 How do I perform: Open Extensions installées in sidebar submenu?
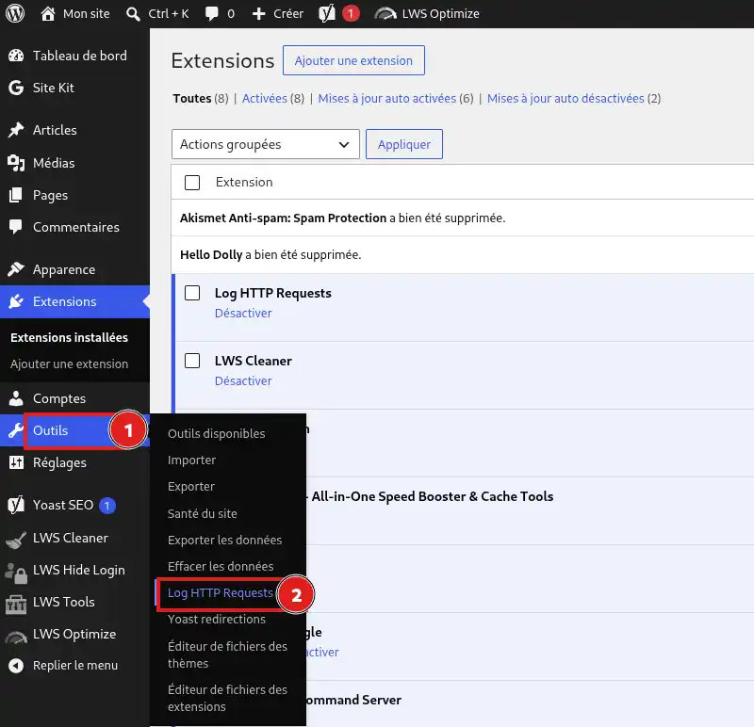(69, 338)
